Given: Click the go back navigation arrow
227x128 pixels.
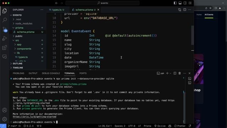Looking at the screenshot, I should (56, 3).
